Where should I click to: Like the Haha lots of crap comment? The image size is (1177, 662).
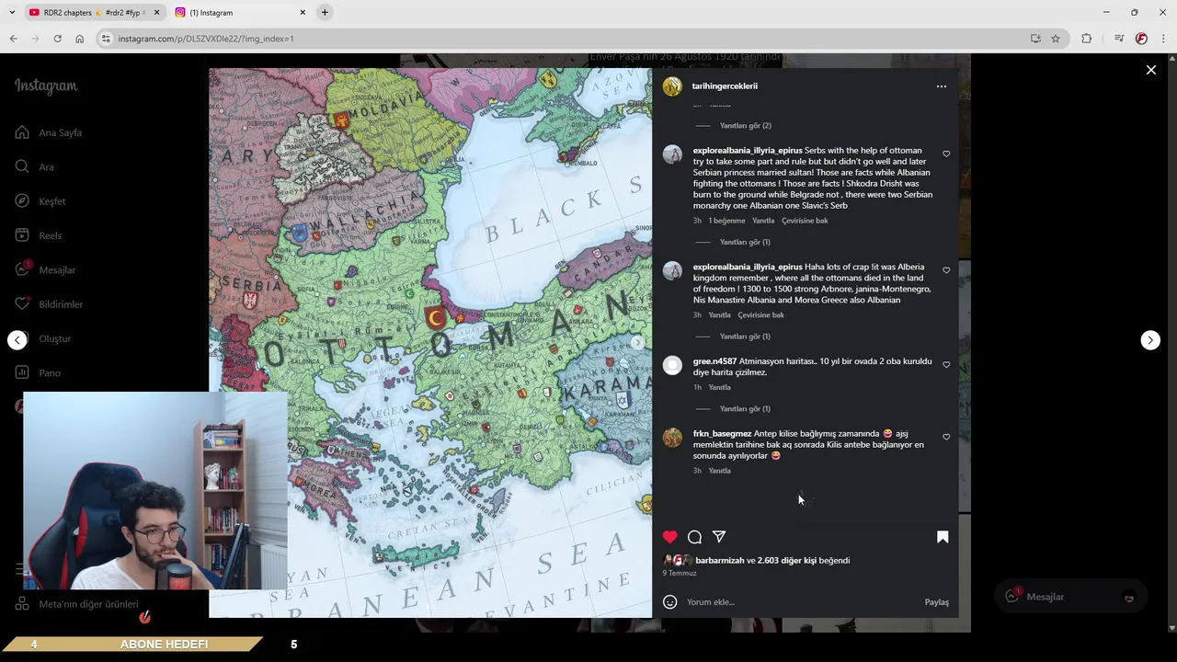946,270
